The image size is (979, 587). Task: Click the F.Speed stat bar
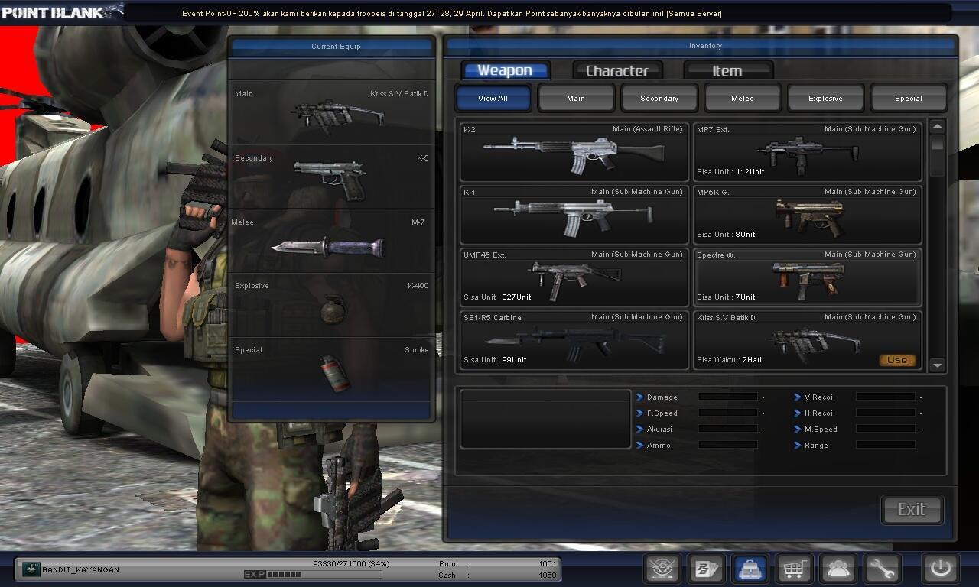pyautogui.click(x=727, y=413)
